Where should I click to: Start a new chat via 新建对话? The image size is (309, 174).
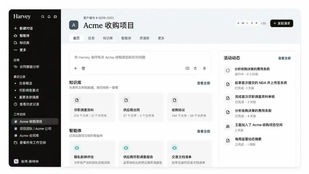pyautogui.click(x=23, y=28)
